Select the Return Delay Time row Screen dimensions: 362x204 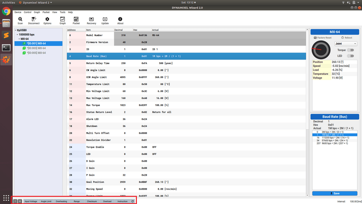click(186, 63)
